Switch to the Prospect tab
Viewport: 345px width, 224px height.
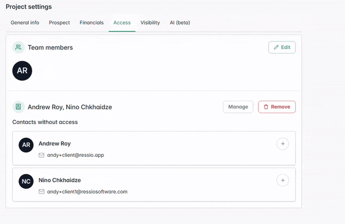coord(59,22)
